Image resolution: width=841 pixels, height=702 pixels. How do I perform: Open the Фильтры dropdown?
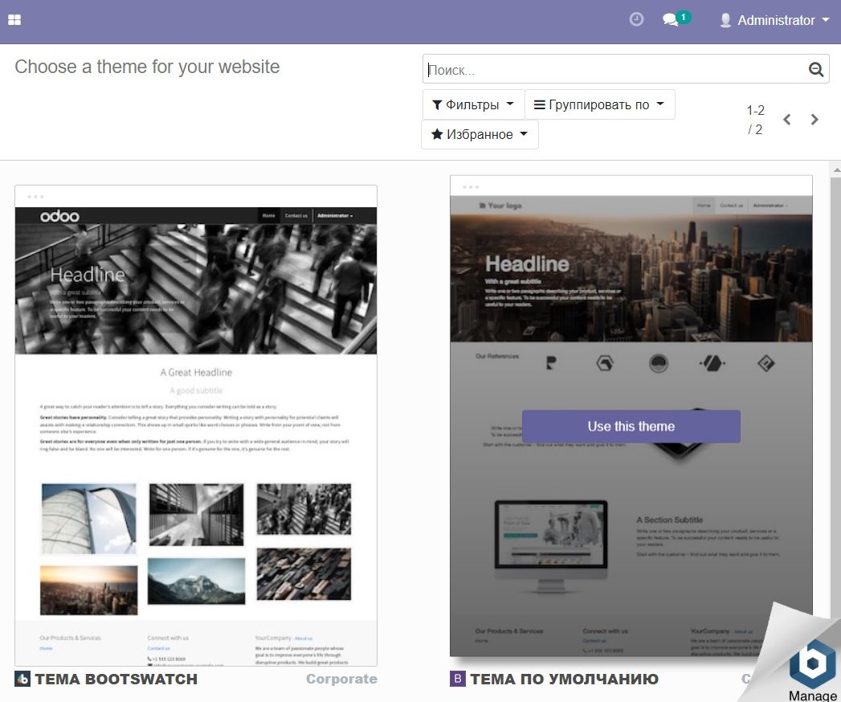click(x=472, y=104)
